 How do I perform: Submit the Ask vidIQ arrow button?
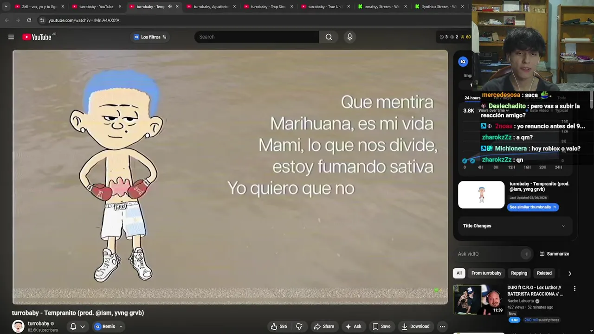526,254
